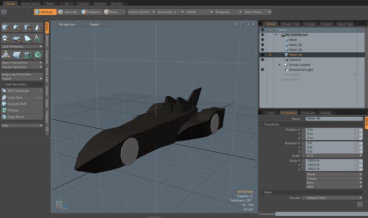Open the Snapping dropdown

coord(228,12)
